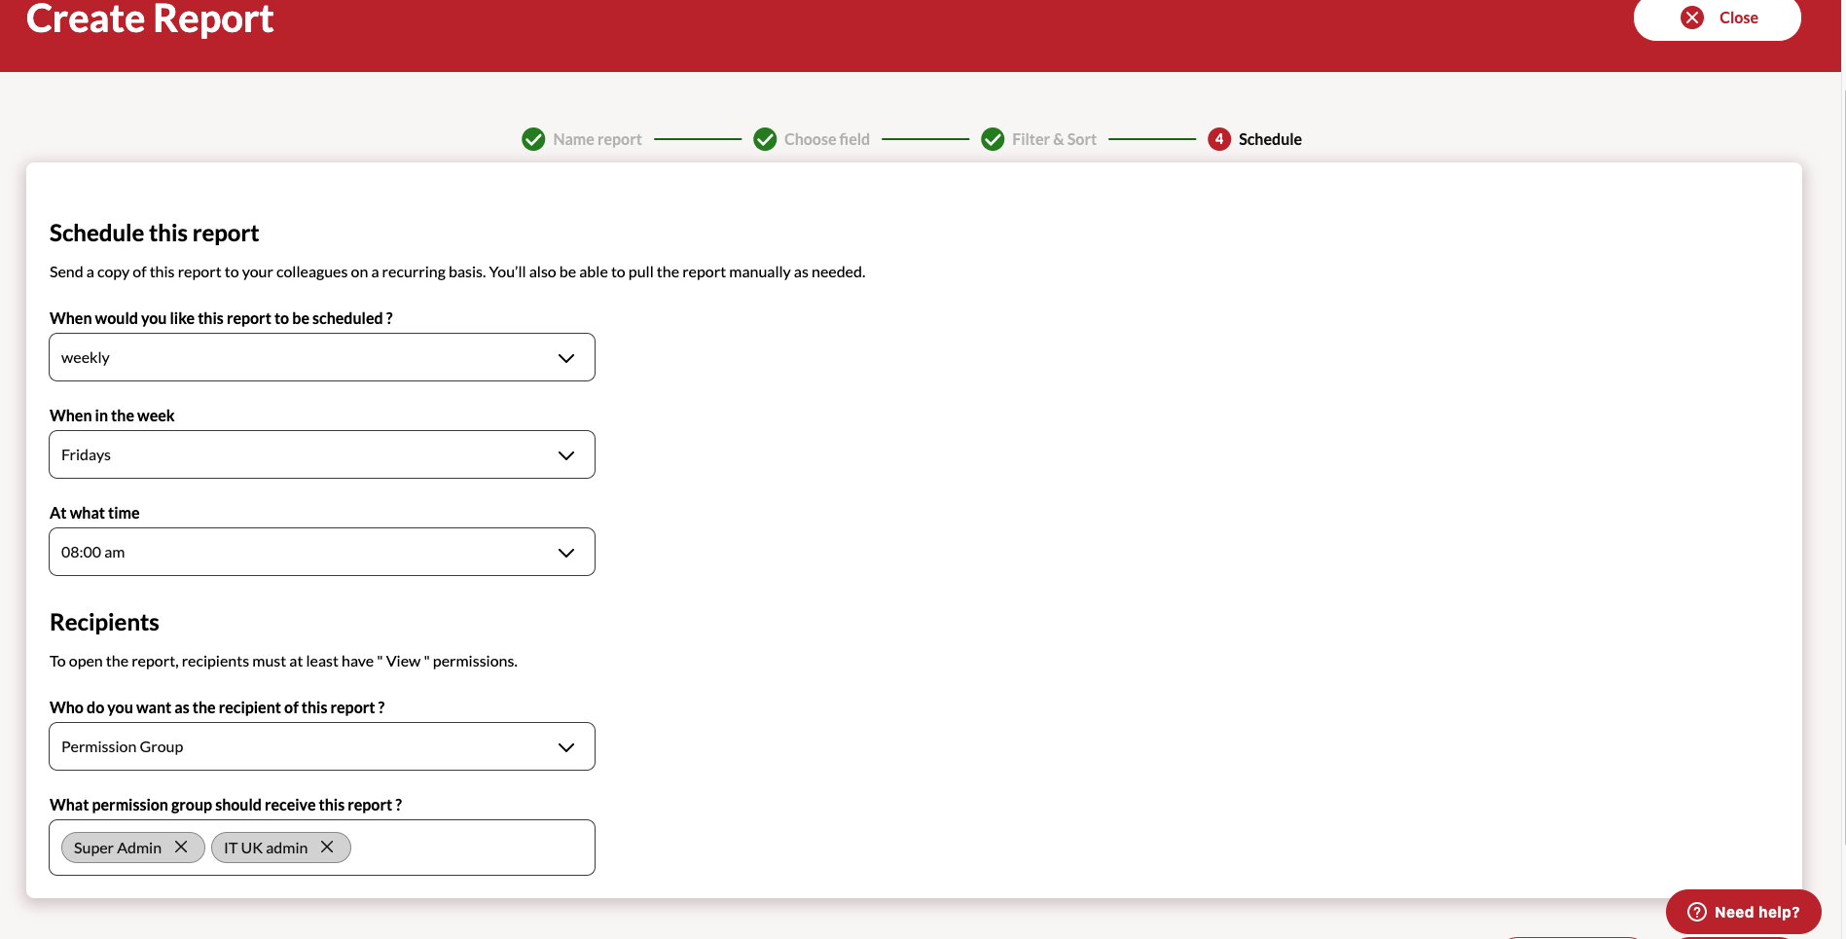Expand the Fridays day-of-week dropdown

(322, 454)
